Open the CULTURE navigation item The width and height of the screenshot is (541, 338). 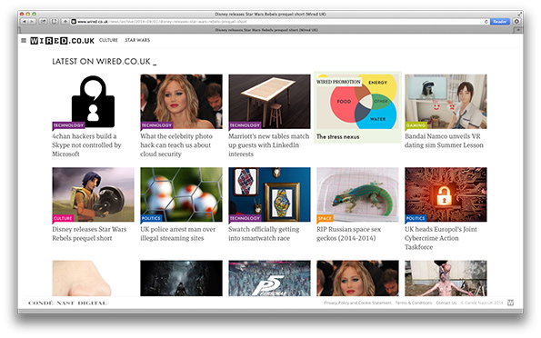click(108, 40)
